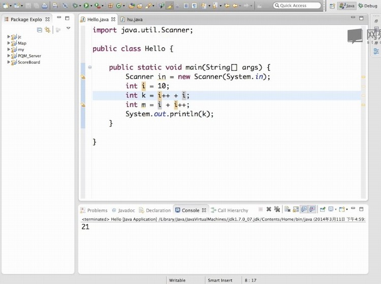Click Remove Launch X icon in Console
The image size is (381, 284).
tap(269, 209)
